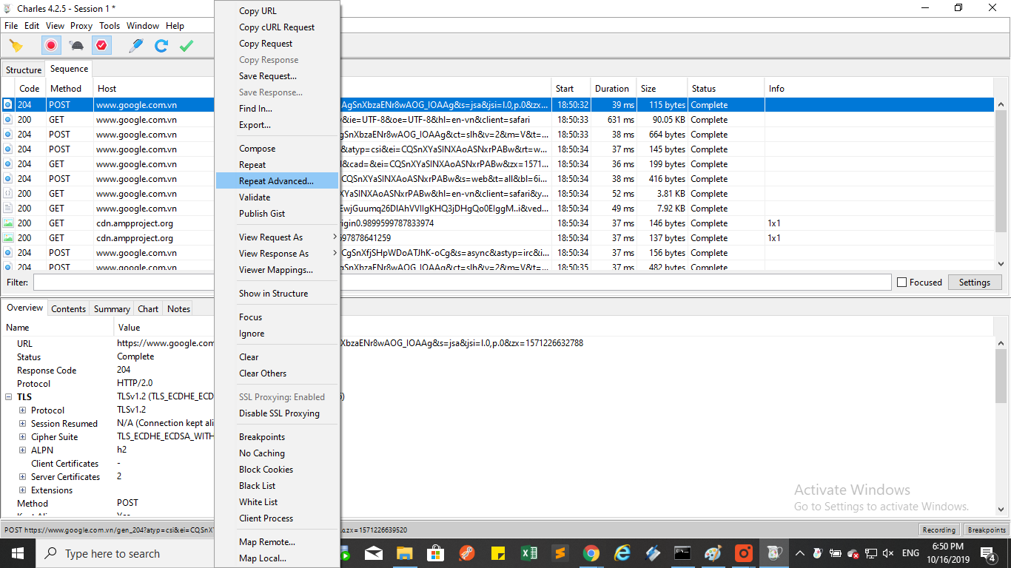Open the Notes tab
The image size is (1011, 568).
[178, 309]
